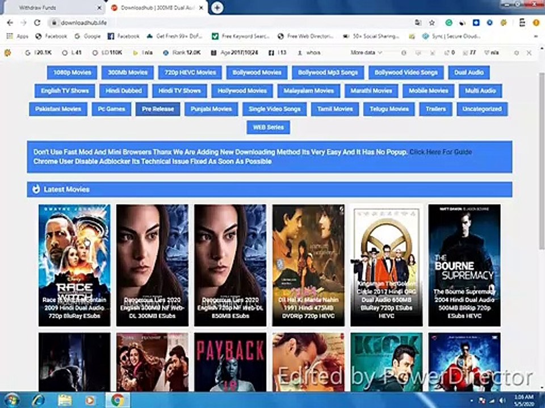Open a new tab with the plus button
Viewport: 545px width, 408px height.
pos(217,7)
